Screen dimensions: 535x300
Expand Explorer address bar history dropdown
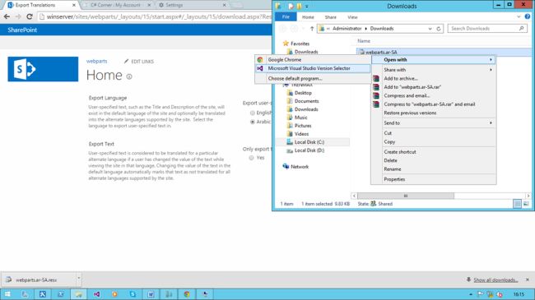pos(430,29)
